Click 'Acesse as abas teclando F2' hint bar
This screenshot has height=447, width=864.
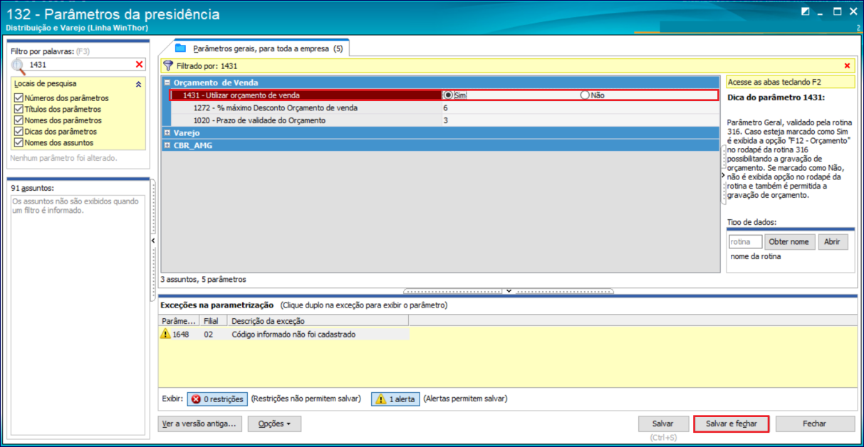click(x=791, y=83)
